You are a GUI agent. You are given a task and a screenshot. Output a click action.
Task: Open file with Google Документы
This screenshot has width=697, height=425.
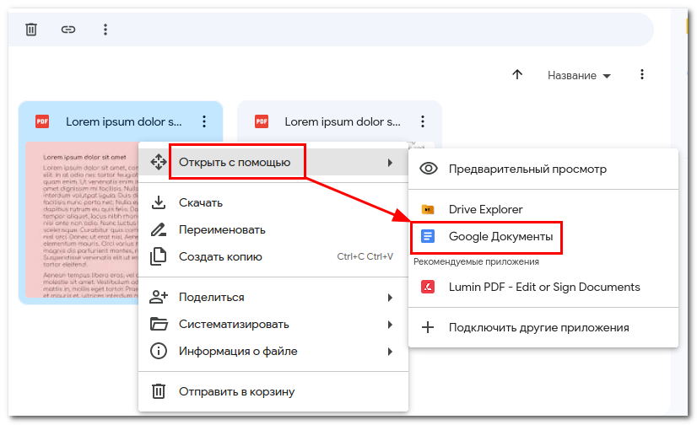(543, 237)
